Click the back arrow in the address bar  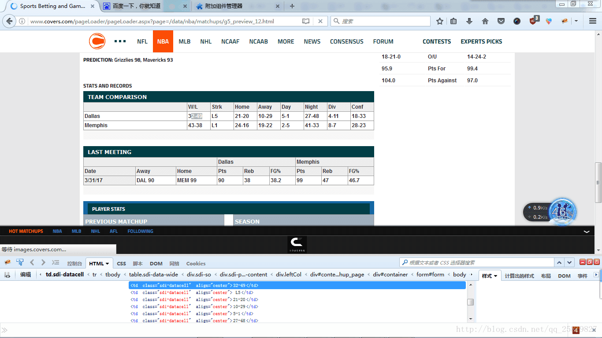pyautogui.click(x=10, y=21)
